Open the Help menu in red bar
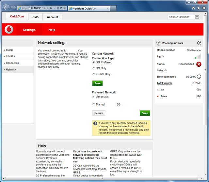Screen dimensions: 209x182 (52, 30)
